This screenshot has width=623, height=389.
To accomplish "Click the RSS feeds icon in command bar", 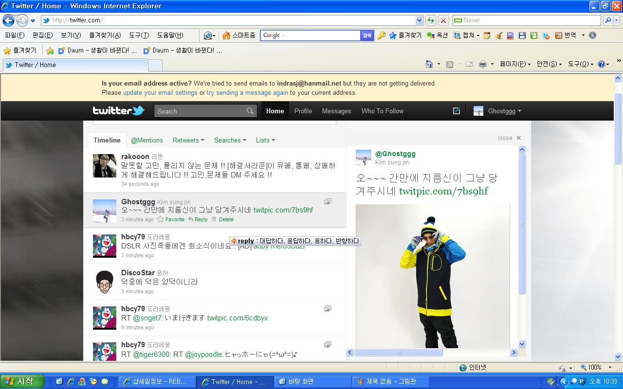I will point(450,64).
